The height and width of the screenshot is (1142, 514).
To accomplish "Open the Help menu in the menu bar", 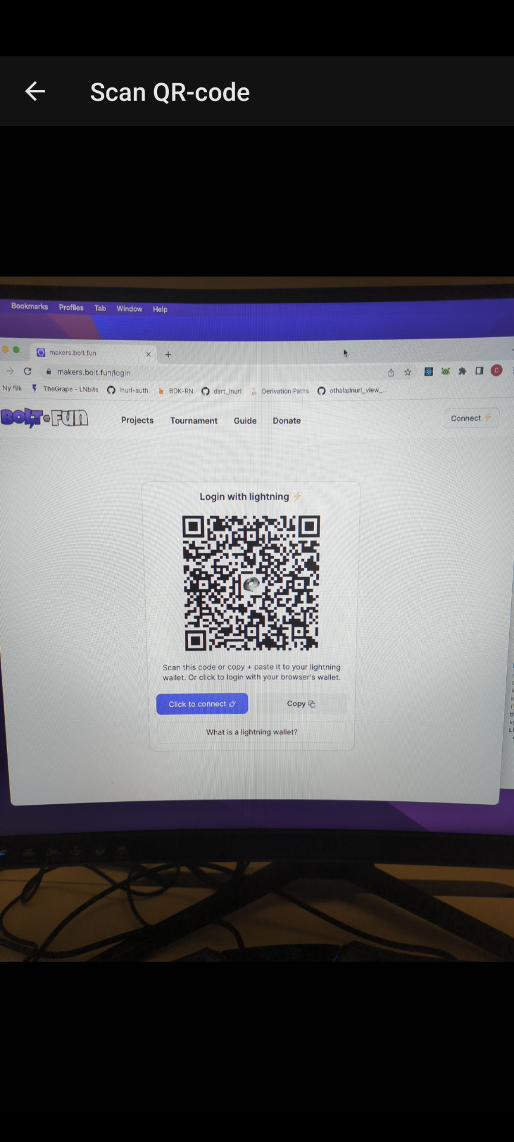I will (160, 309).
